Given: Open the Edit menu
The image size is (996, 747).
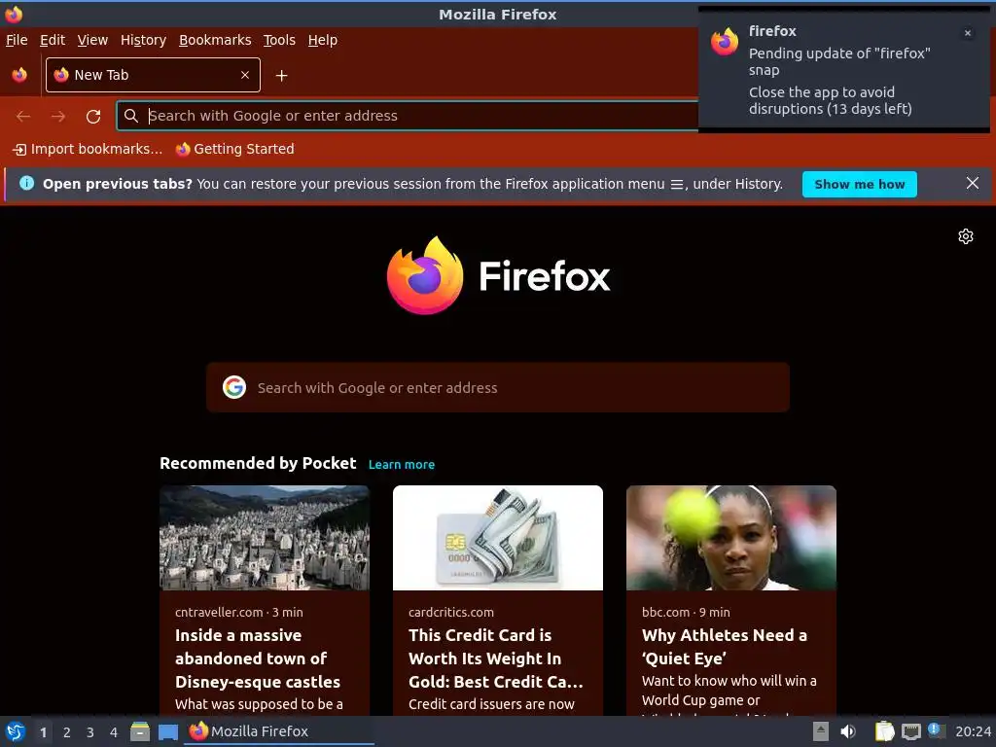Looking at the screenshot, I should coord(53,40).
